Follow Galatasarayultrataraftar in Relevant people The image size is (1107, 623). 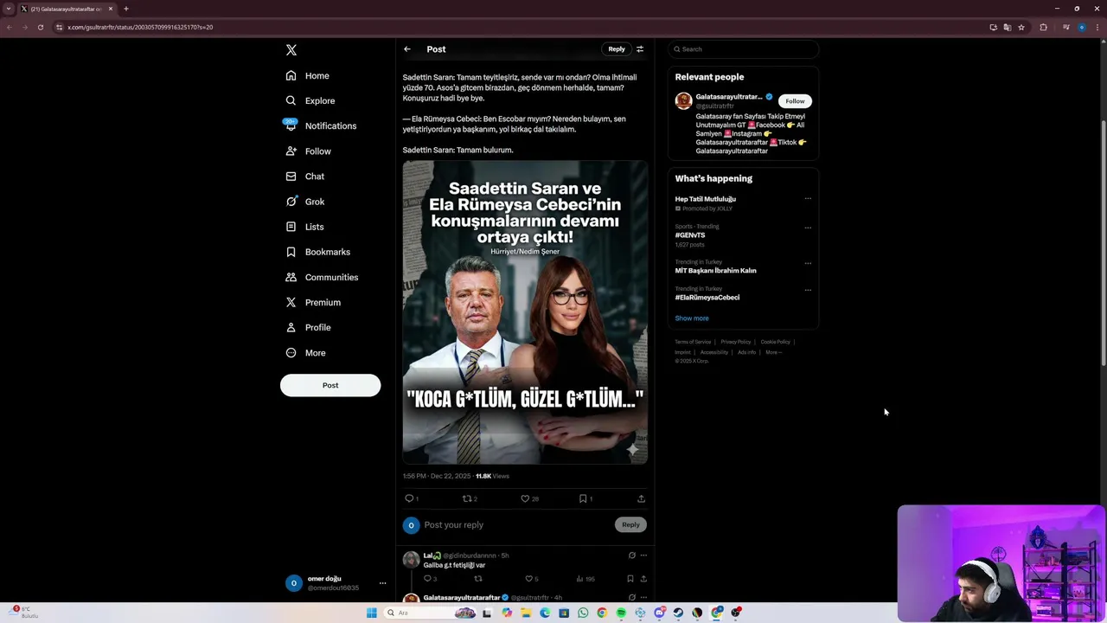coord(795,101)
